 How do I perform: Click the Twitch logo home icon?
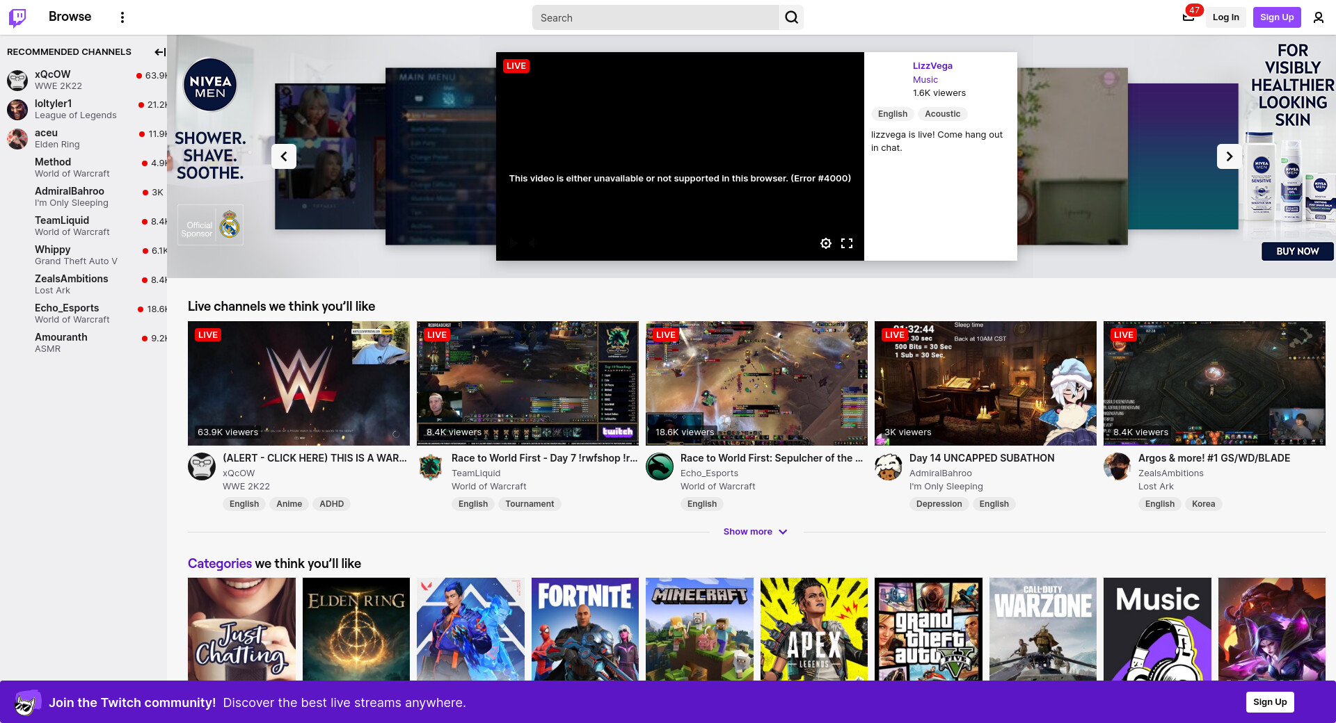point(17,17)
